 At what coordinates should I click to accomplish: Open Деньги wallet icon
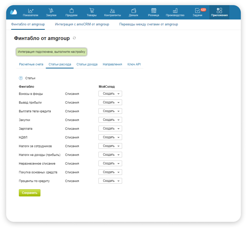pyautogui.click(x=134, y=11)
